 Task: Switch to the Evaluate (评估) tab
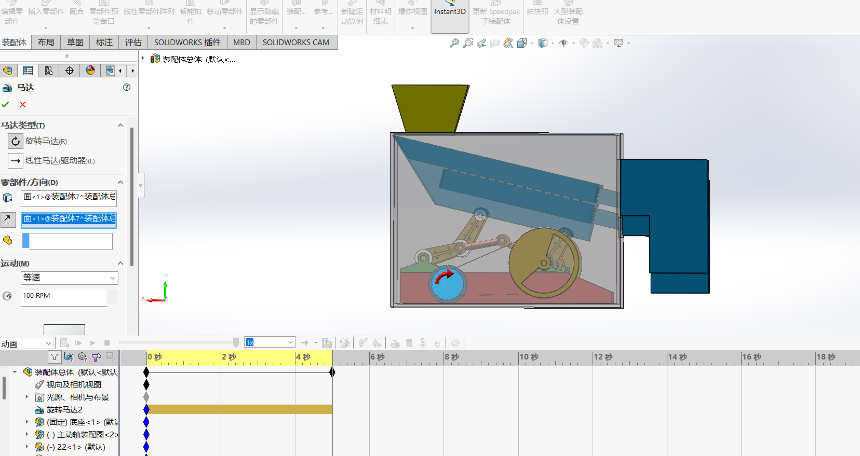[133, 43]
